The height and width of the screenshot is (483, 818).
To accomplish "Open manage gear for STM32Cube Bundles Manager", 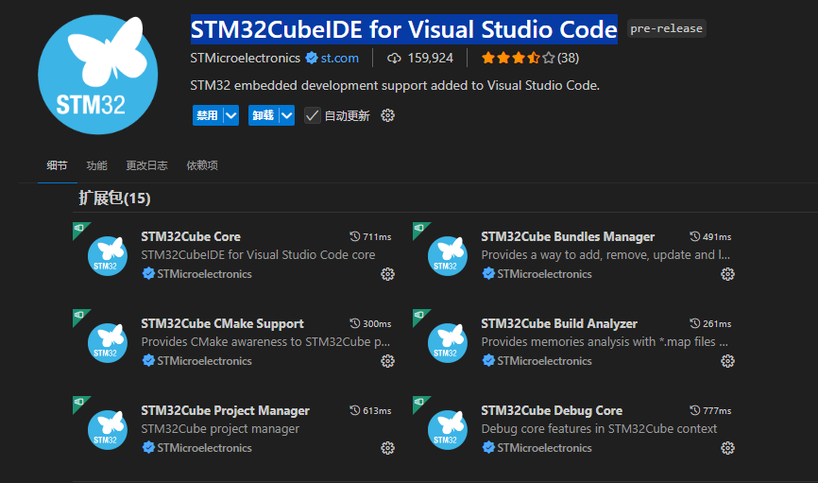I will pos(727,274).
